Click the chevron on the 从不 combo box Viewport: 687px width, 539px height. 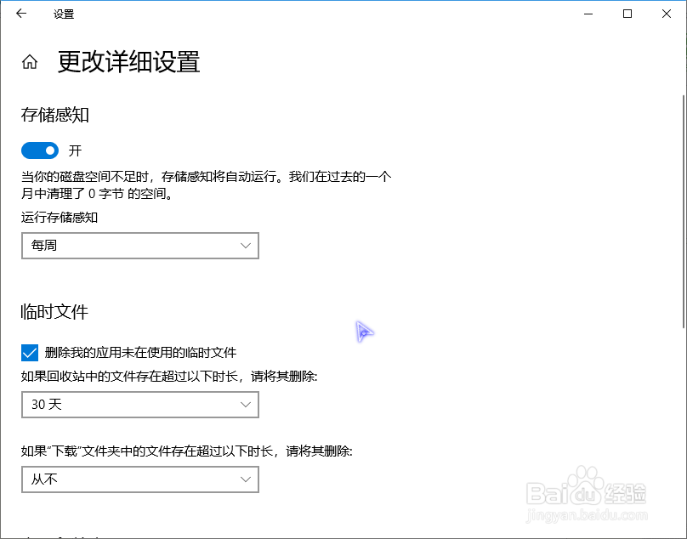247,479
